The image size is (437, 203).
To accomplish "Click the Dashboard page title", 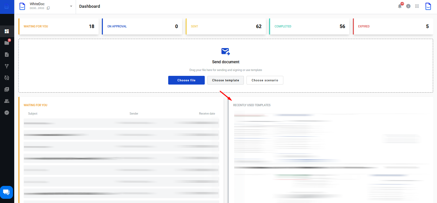I will (90, 6).
